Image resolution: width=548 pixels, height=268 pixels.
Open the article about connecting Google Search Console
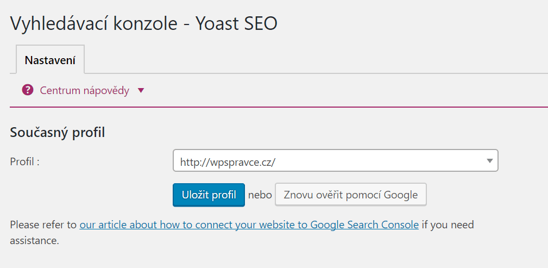(249, 225)
